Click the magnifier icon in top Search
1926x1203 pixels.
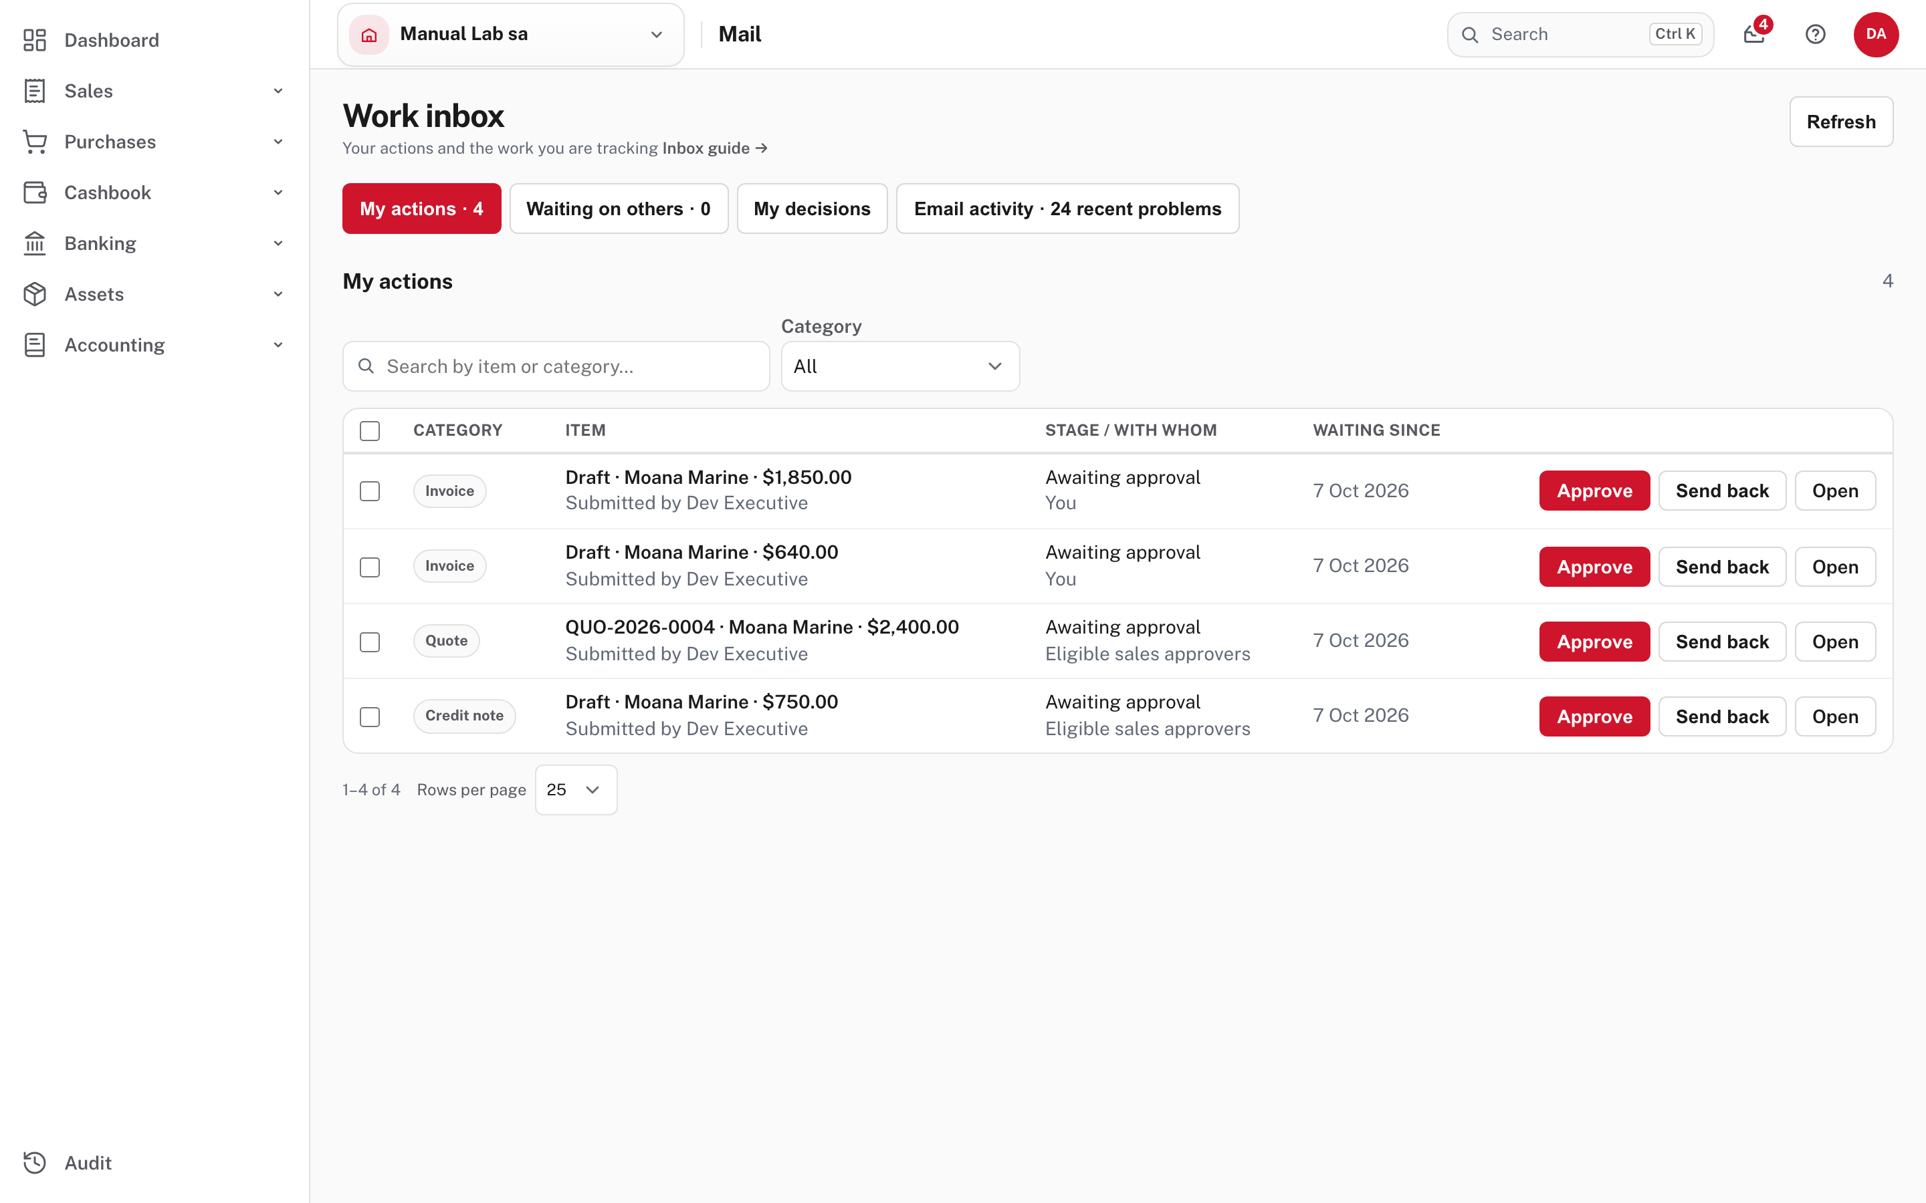1470,34
